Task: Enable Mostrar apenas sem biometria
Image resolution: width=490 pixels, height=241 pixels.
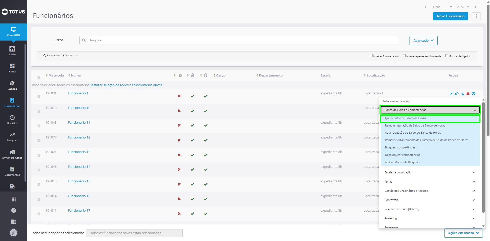Action: pyautogui.click(x=404, y=56)
